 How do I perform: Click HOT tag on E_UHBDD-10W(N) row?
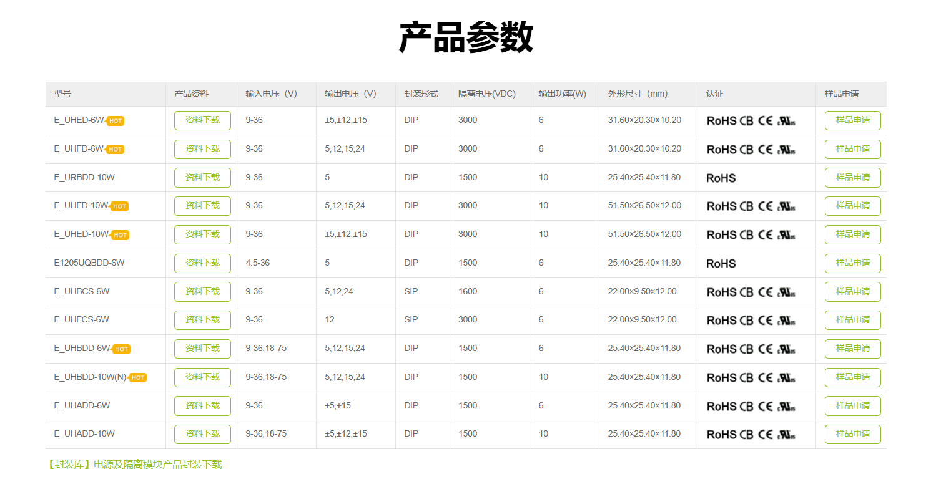point(138,378)
